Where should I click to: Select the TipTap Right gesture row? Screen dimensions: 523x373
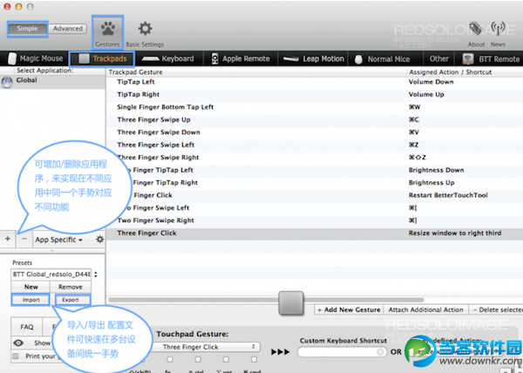(x=315, y=95)
